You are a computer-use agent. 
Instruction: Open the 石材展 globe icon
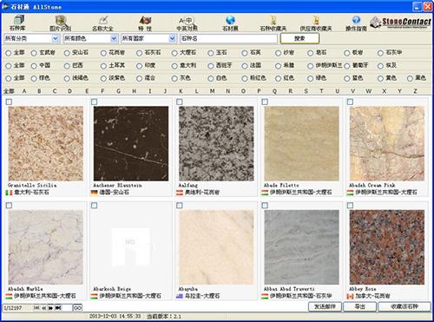(x=230, y=23)
